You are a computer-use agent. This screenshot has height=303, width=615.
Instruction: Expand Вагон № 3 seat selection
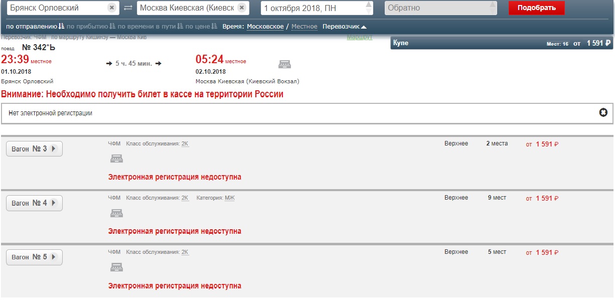pyautogui.click(x=34, y=149)
